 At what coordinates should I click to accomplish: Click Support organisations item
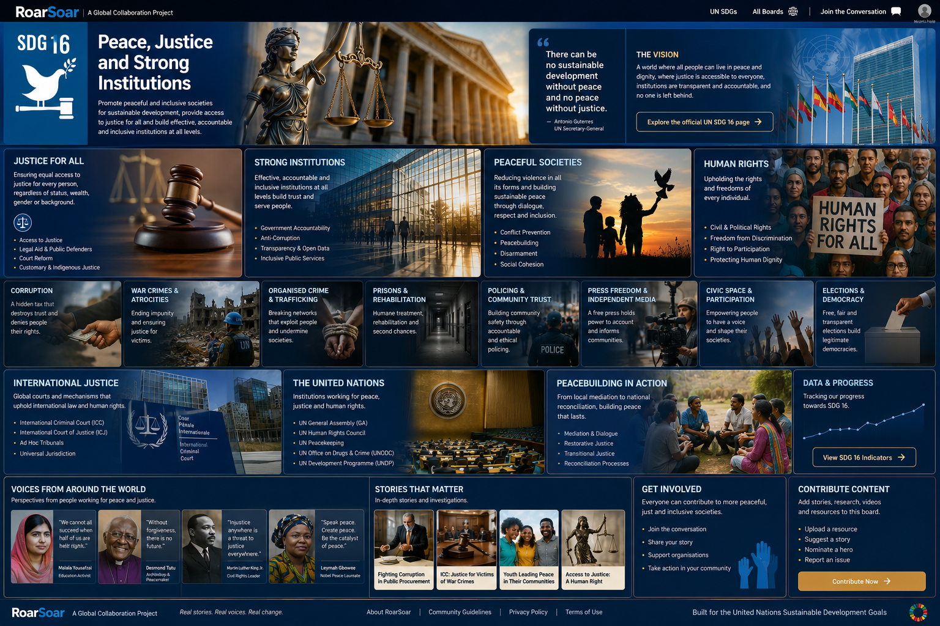[678, 555]
